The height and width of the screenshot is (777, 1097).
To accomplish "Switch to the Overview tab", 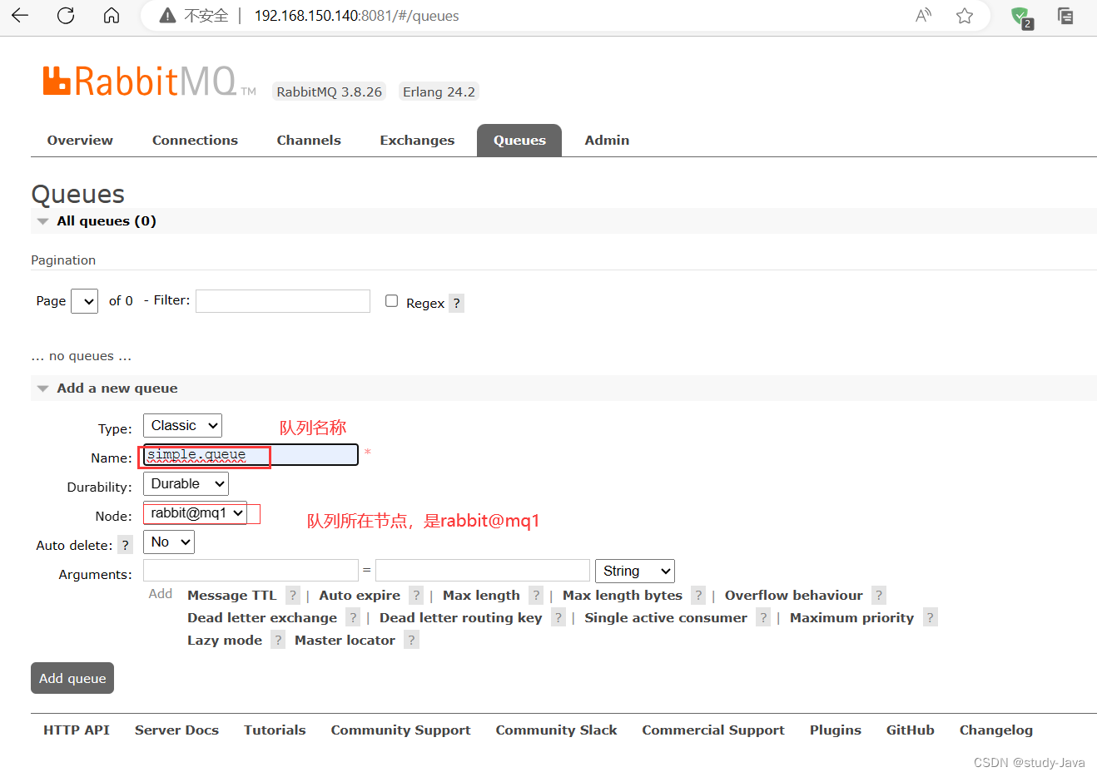I will tap(79, 140).
